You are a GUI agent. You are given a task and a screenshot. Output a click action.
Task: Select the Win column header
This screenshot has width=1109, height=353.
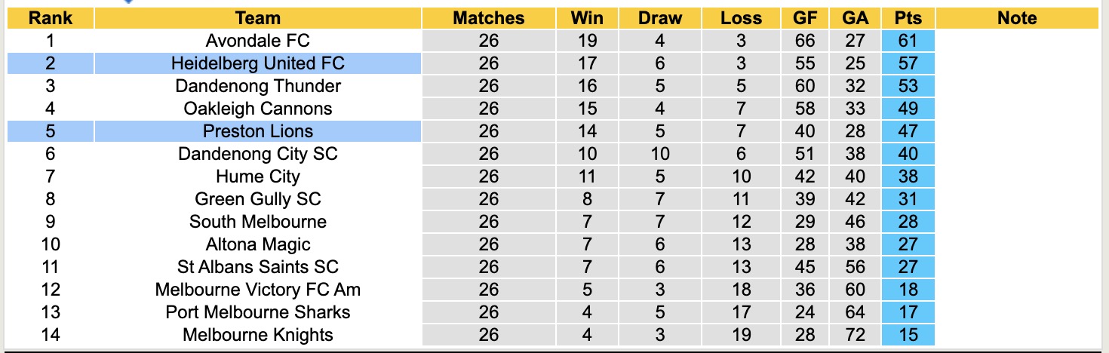pyautogui.click(x=587, y=18)
